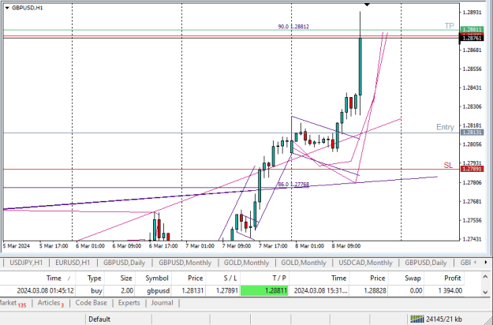This screenshot has height=325, width=493.
Task: Open the Code Base tab
Action: click(x=91, y=303)
